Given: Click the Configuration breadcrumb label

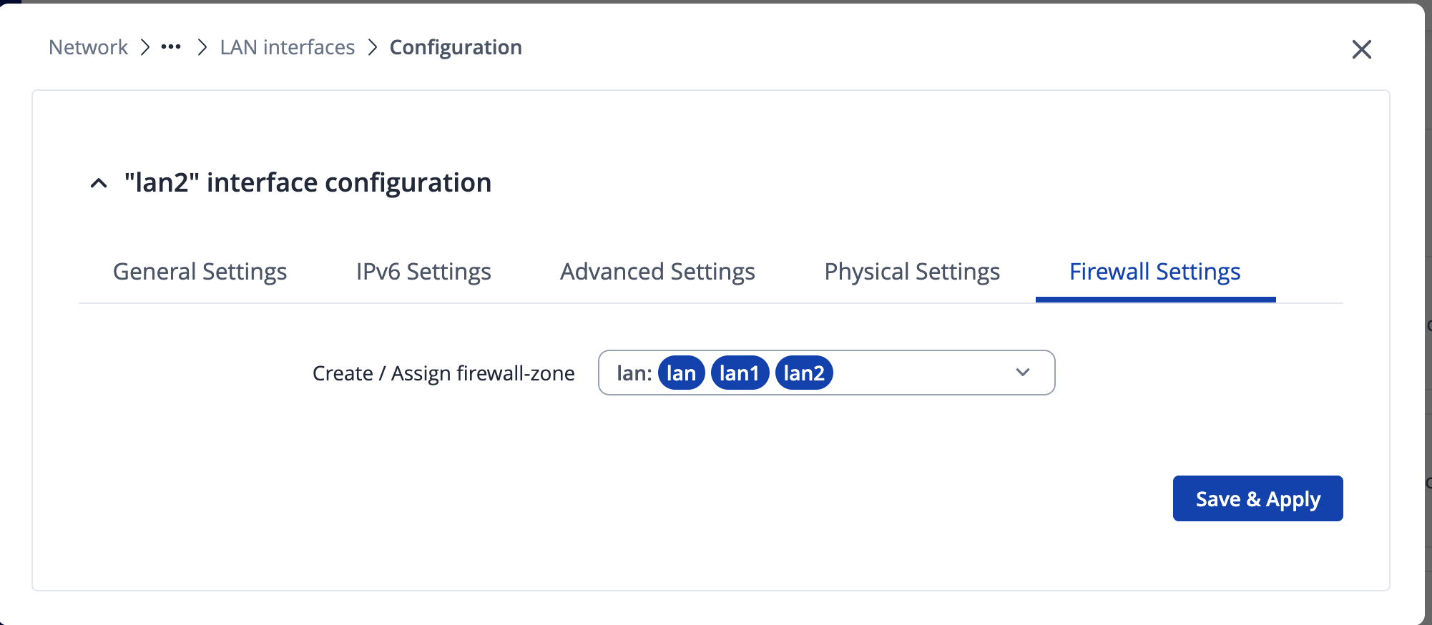Looking at the screenshot, I should [456, 47].
